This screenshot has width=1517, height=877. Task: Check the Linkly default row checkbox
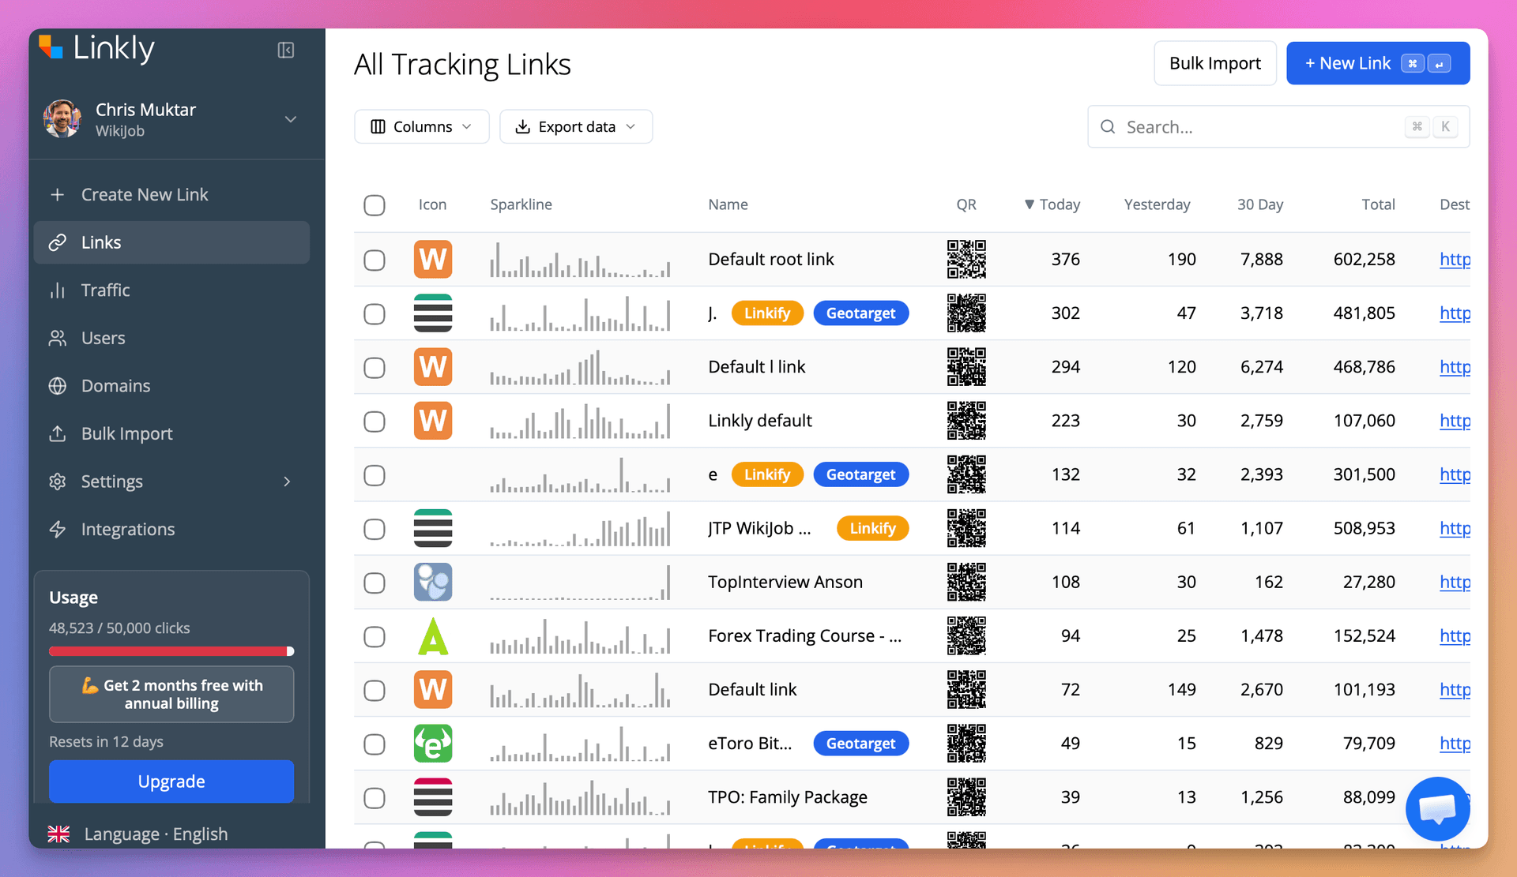coord(375,422)
